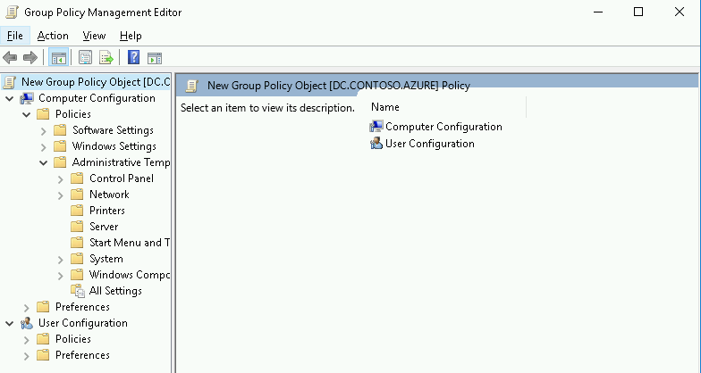Click Computer Configuration icon in tree
The image size is (701, 373).
27,98
